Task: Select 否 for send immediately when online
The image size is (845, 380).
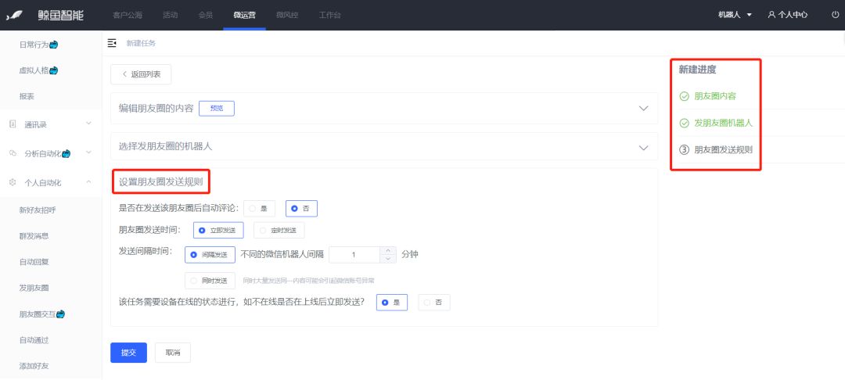Action: point(433,303)
